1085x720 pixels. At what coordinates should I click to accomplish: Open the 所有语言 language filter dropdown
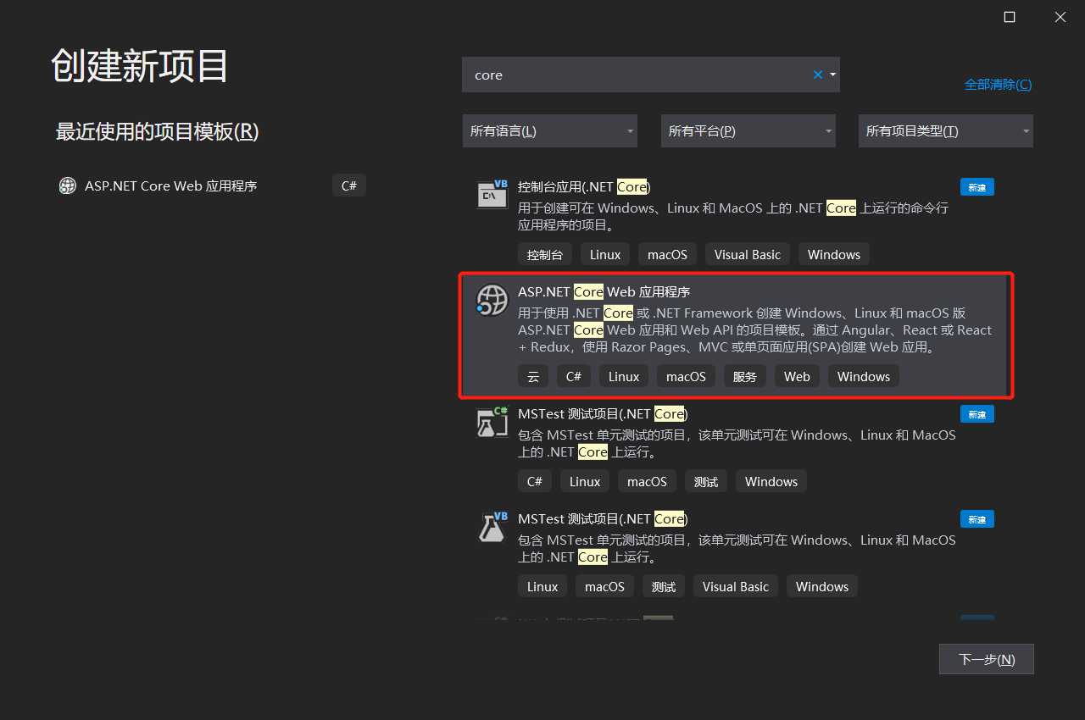tap(550, 131)
